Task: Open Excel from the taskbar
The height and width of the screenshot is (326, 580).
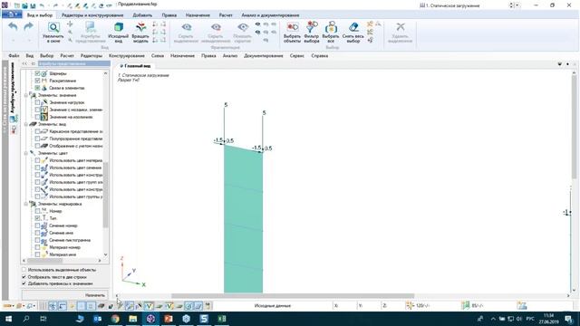Action: point(221,319)
